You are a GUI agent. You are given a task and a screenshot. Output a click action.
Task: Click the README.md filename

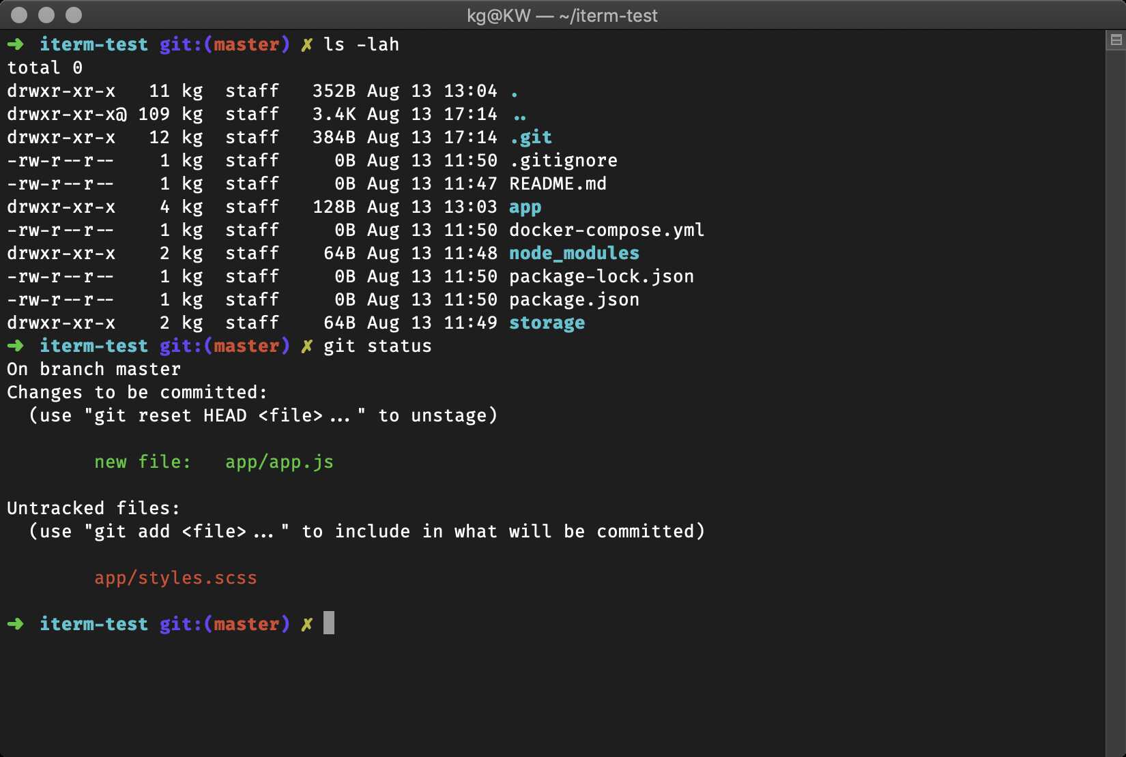pyautogui.click(x=558, y=183)
